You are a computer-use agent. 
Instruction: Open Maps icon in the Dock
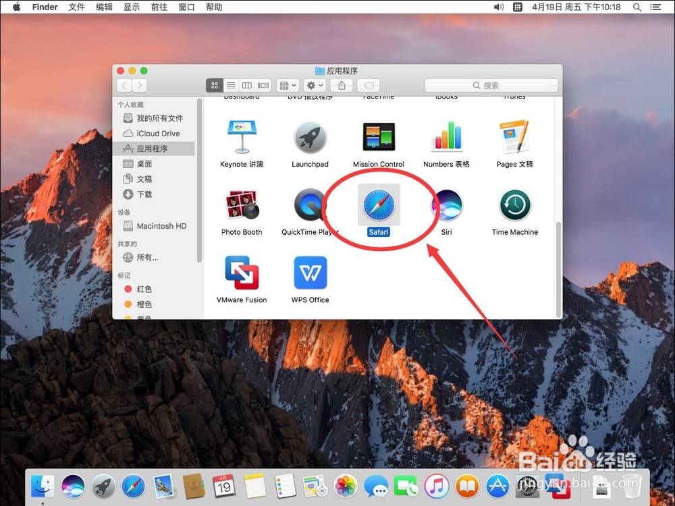[315, 486]
